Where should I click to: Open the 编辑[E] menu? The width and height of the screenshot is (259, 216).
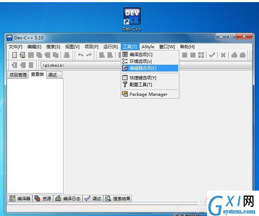[x=34, y=47]
